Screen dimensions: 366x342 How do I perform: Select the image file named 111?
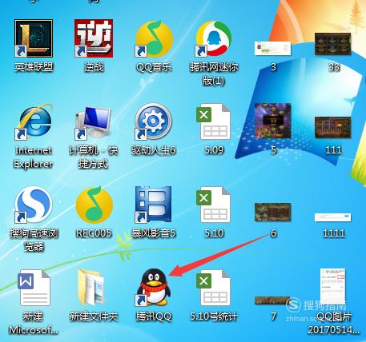(332, 127)
